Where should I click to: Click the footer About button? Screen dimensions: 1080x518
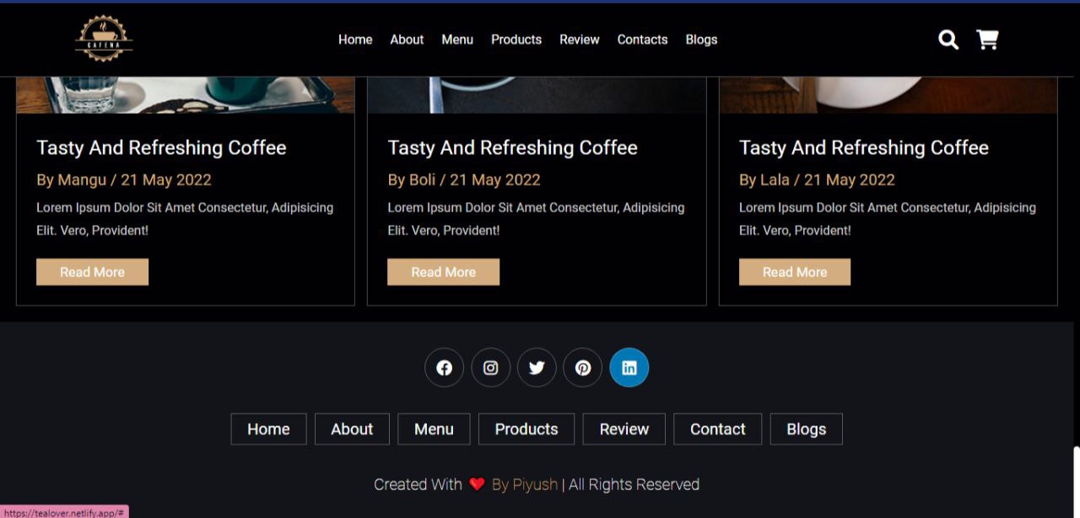pyautogui.click(x=352, y=429)
